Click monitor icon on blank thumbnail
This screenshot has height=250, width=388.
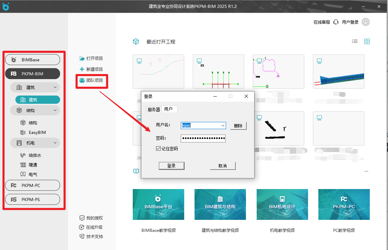(x=319, y=117)
